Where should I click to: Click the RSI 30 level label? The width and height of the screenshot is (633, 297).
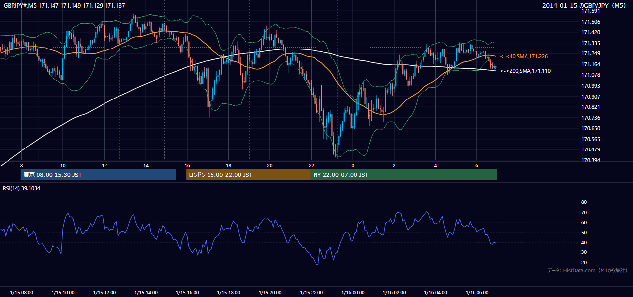584,252
